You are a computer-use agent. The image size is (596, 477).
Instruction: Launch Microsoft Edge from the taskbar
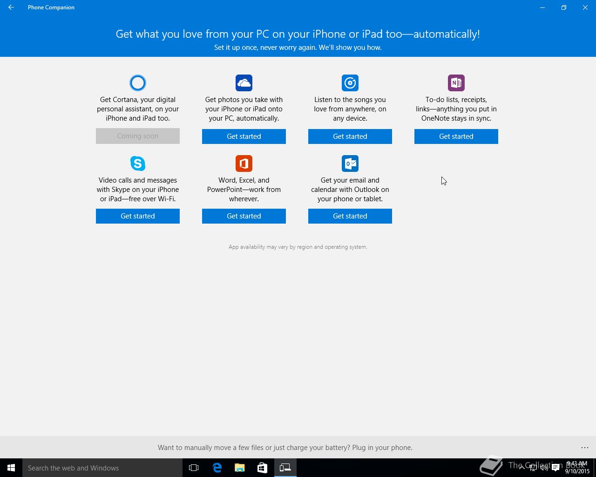point(217,468)
